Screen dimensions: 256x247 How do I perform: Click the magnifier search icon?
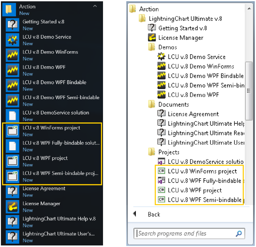239,234
